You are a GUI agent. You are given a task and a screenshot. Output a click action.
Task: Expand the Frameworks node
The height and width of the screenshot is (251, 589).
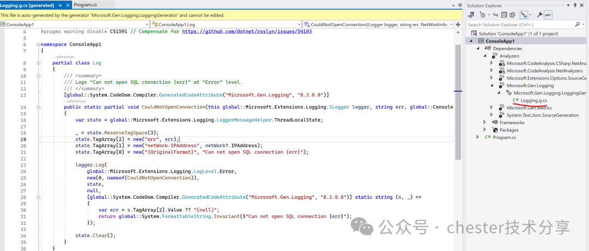pos(485,123)
